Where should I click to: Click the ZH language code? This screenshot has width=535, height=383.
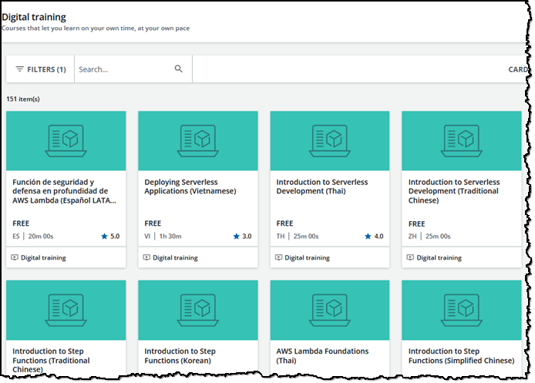coord(412,236)
